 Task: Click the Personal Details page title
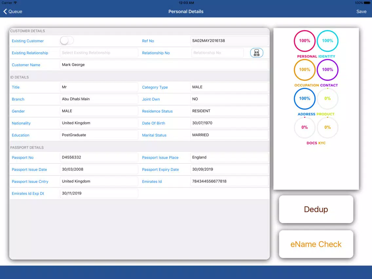point(186,11)
